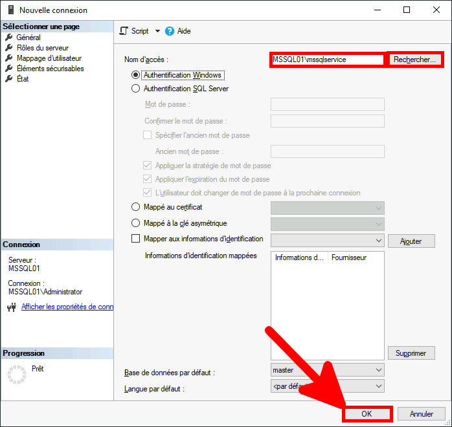The height and width of the screenshot is (427, 452).
Task: Click the Script toolbar icon
Action: [124, 31]
